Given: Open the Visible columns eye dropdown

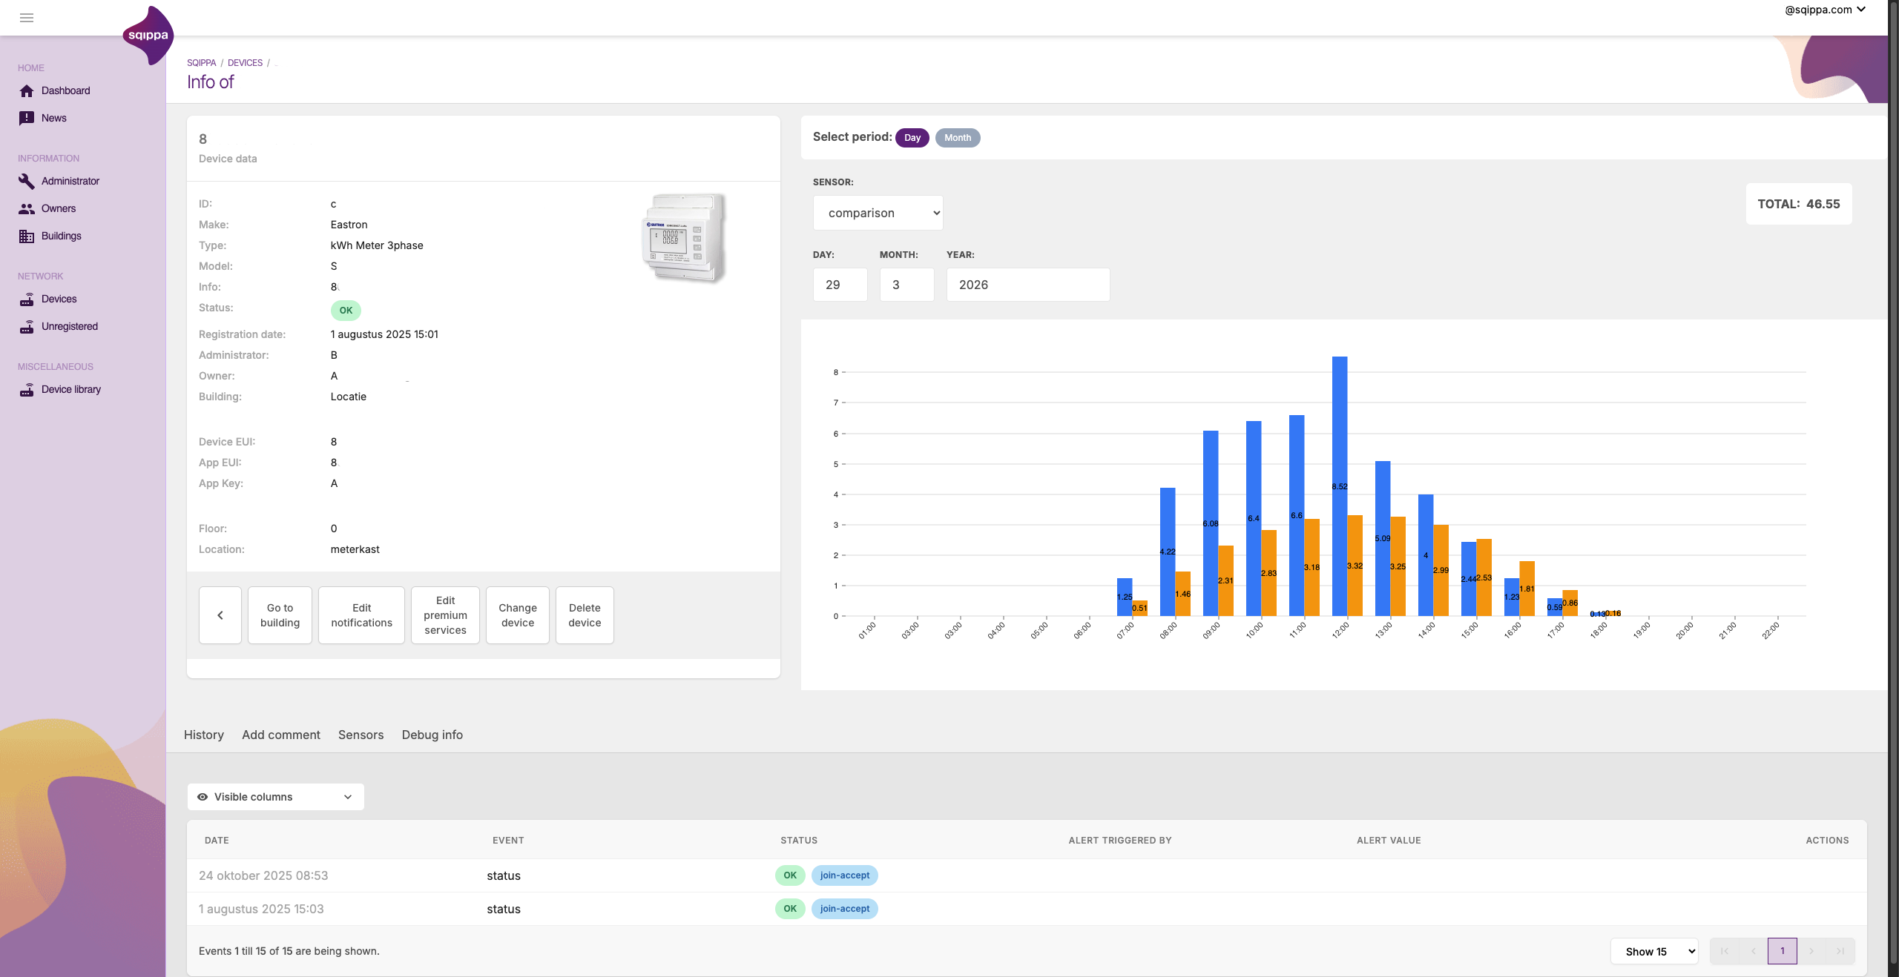Looking at the screenshot, I should pos(275,797).
